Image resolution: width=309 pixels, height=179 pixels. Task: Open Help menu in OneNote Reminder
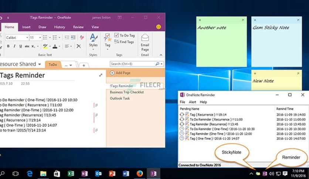tap(203, 102)
